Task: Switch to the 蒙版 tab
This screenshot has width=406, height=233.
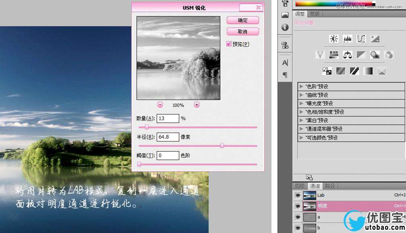Action: [315, 14]
